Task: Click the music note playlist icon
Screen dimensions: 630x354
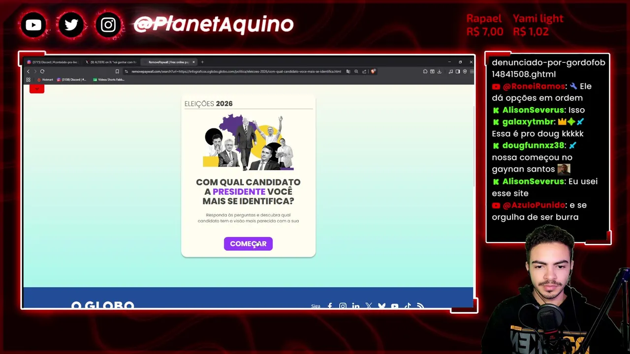Action: [x=450, y=71]
